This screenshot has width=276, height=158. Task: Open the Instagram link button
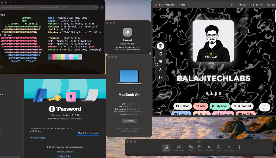click(x=223, y=114)
